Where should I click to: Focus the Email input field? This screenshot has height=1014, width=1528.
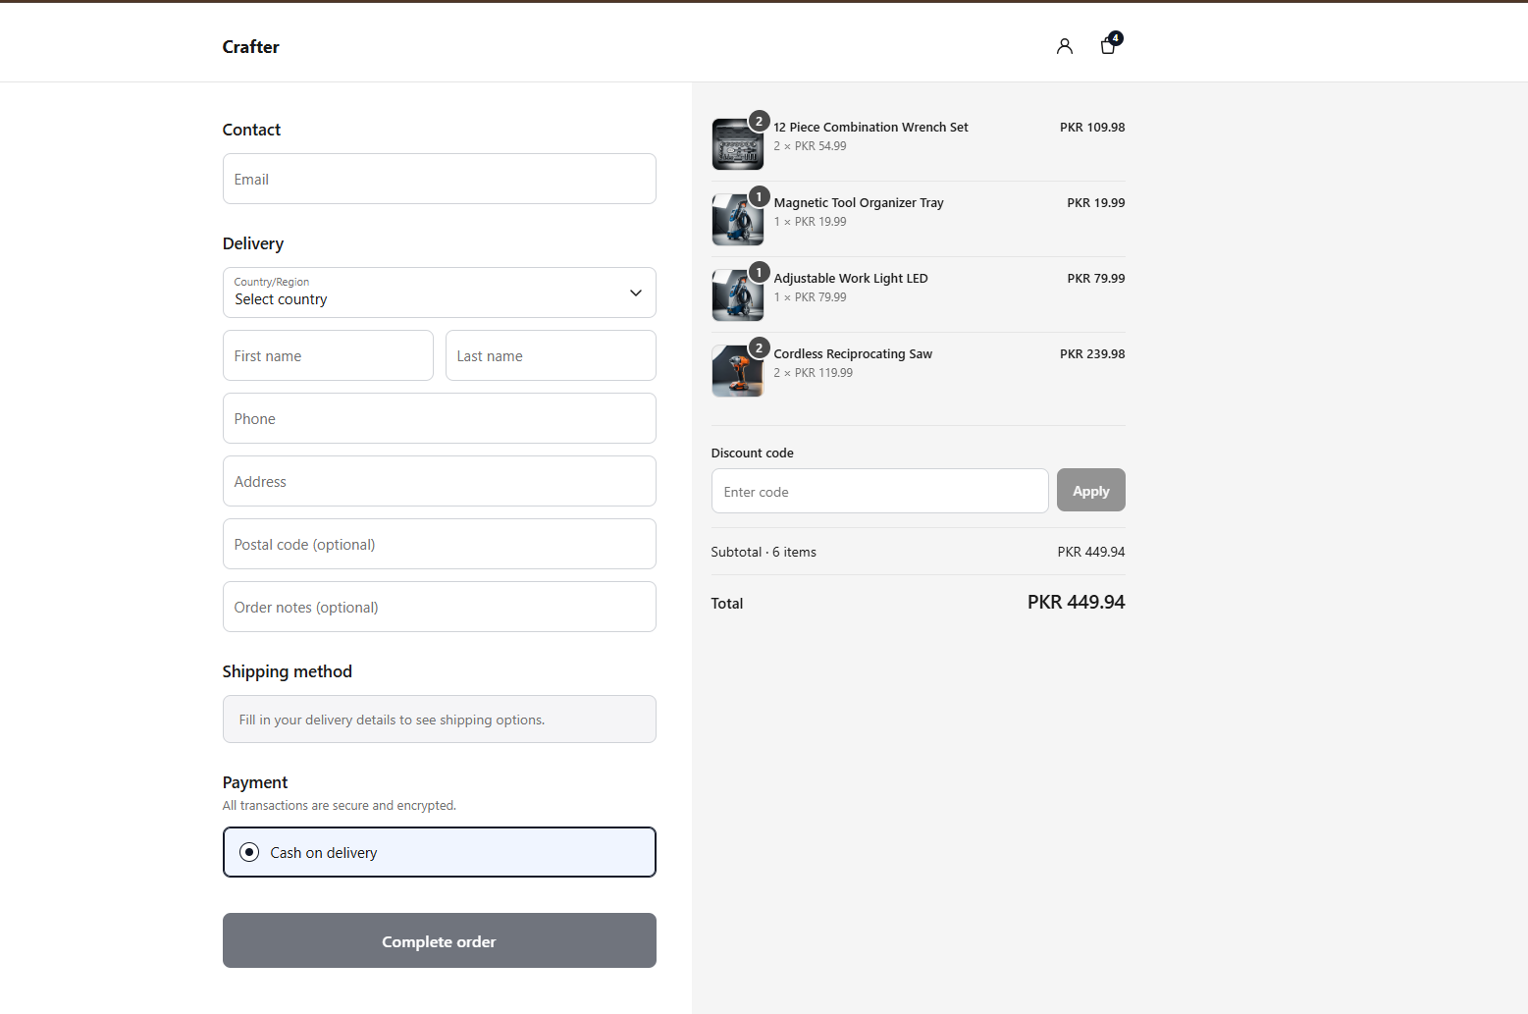click(439, 179)
